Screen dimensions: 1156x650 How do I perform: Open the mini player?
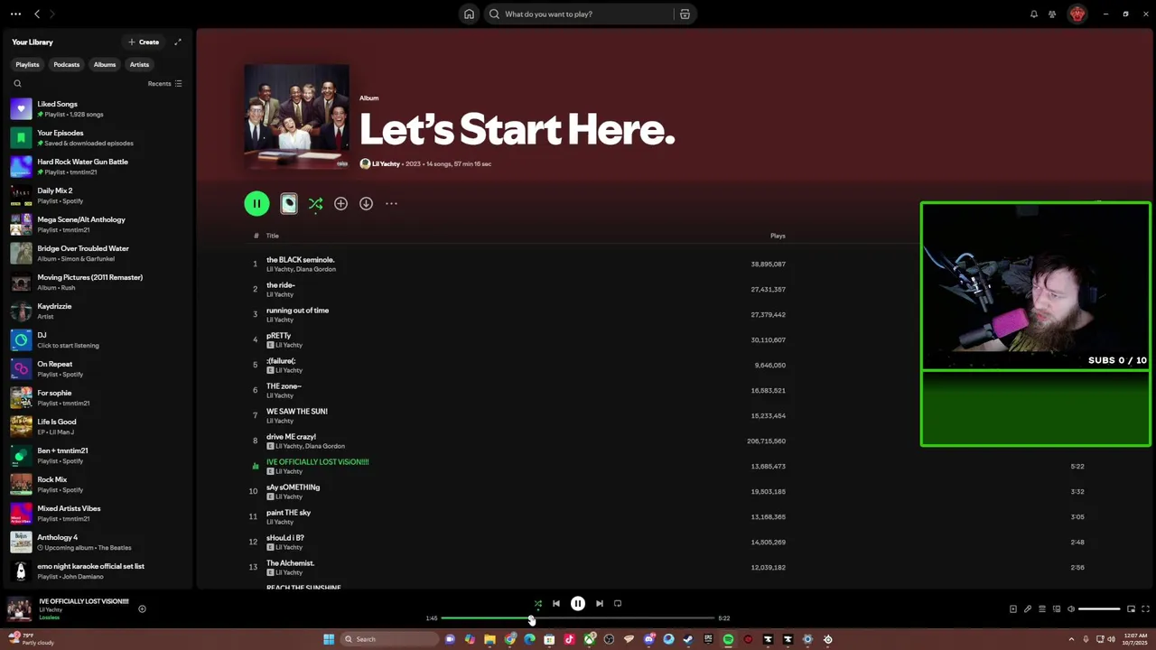pos(1131,608)
